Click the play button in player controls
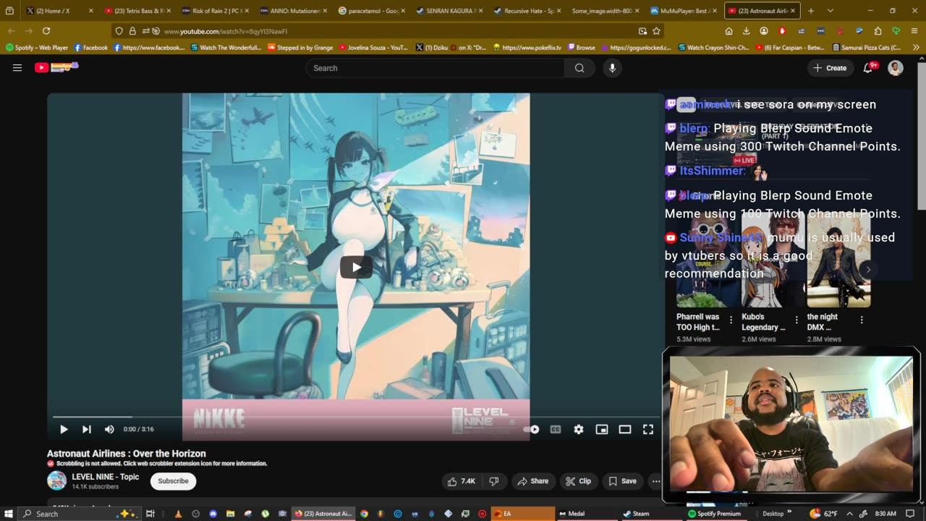 [x=64, y=429]
